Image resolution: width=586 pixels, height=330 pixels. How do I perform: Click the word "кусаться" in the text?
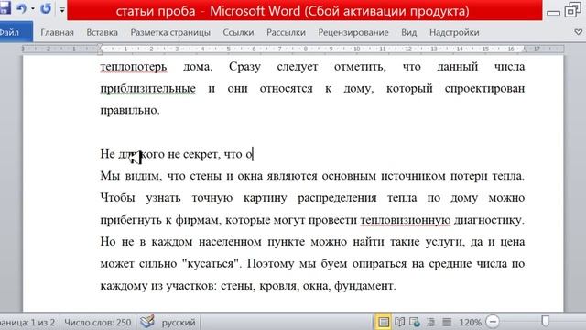click(212, 264)
